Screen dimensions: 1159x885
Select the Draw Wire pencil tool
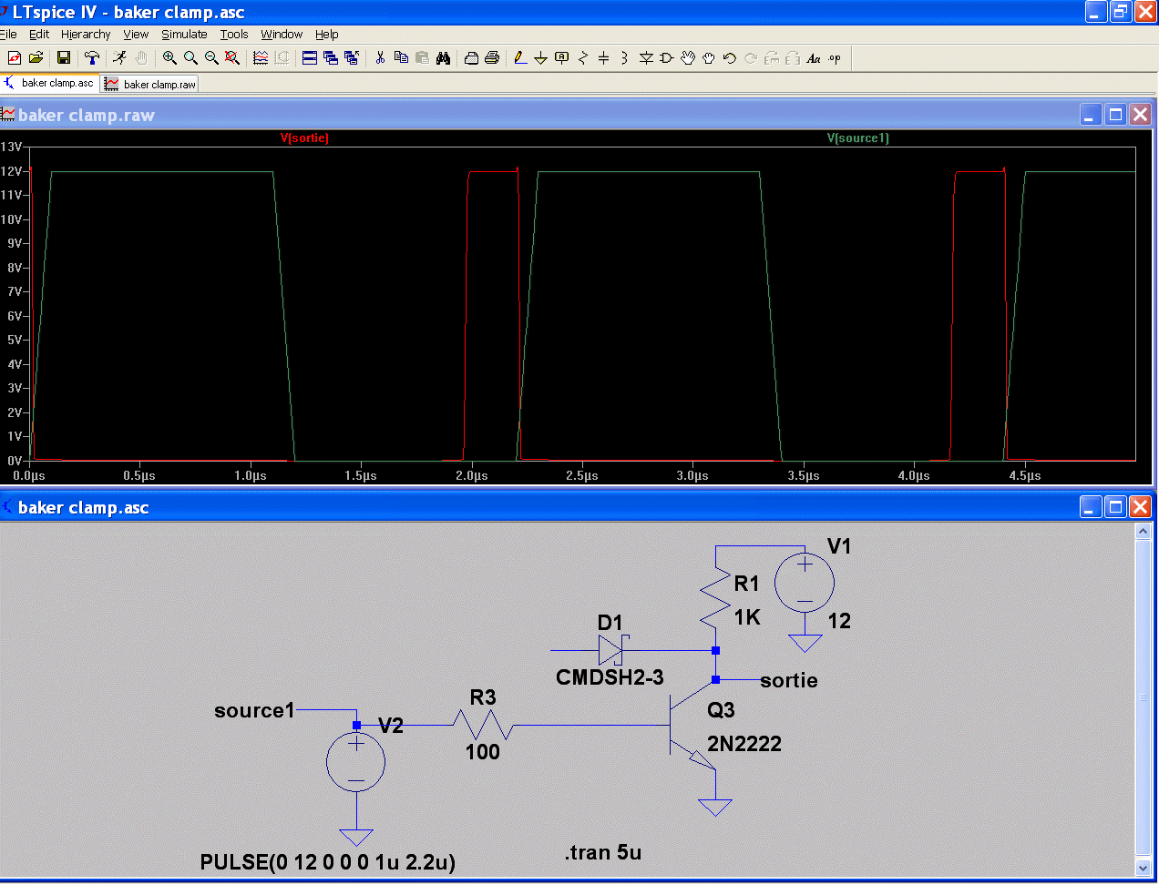[x=519, y=58]
